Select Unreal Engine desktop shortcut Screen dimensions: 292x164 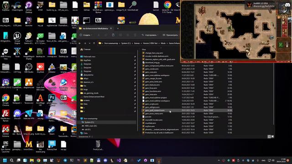[x=17, y=38]
